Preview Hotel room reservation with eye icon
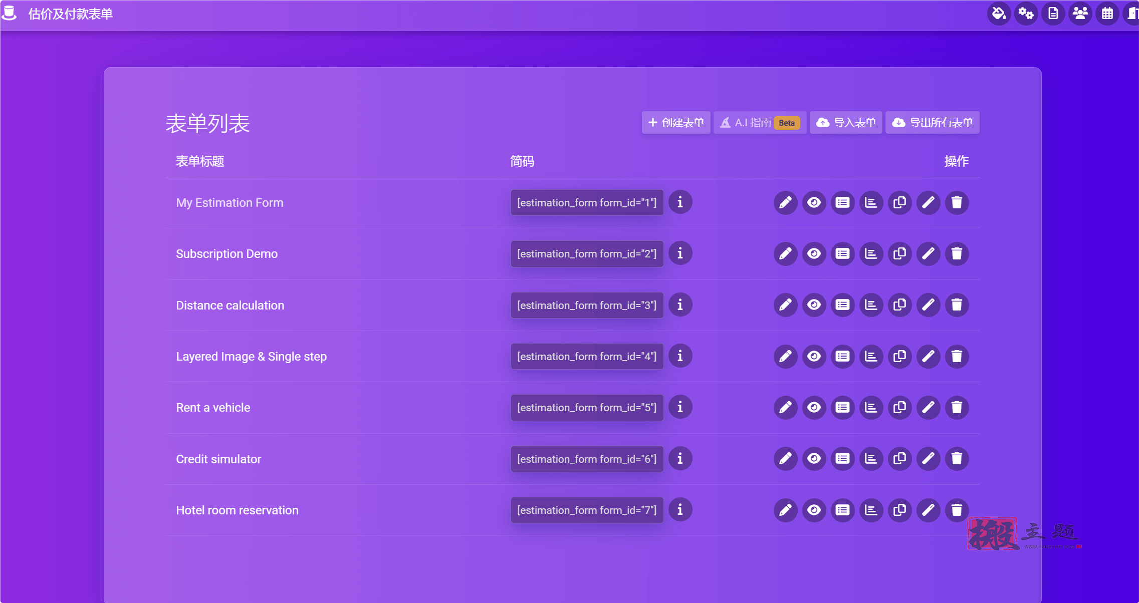This screenshot has height=603, width=1139. tap(814, 510)
